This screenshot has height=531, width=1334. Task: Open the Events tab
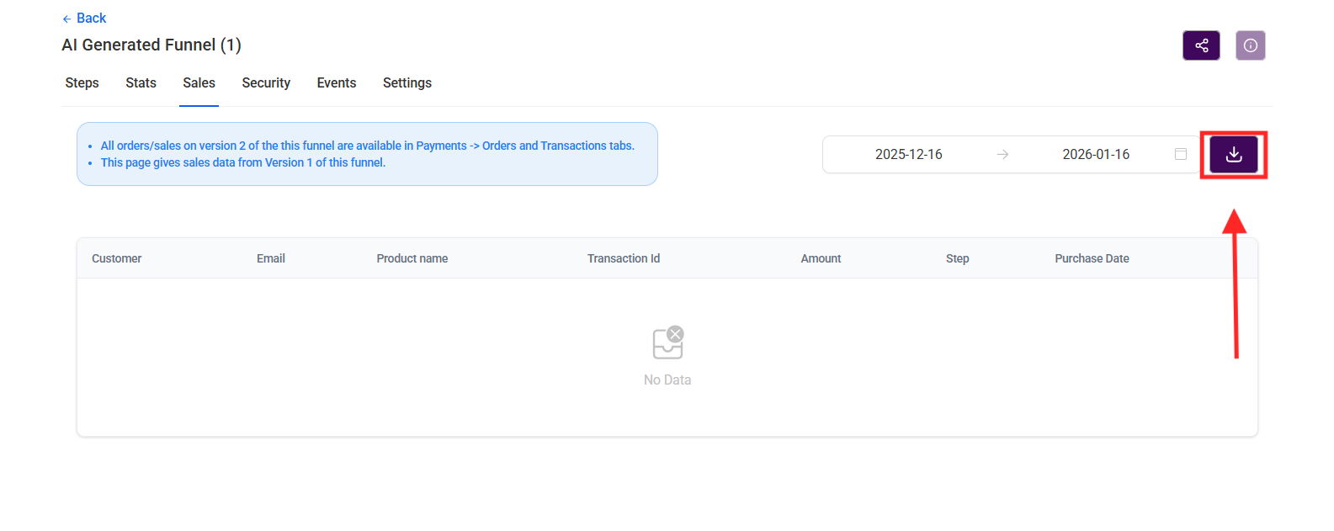[337, 82]
